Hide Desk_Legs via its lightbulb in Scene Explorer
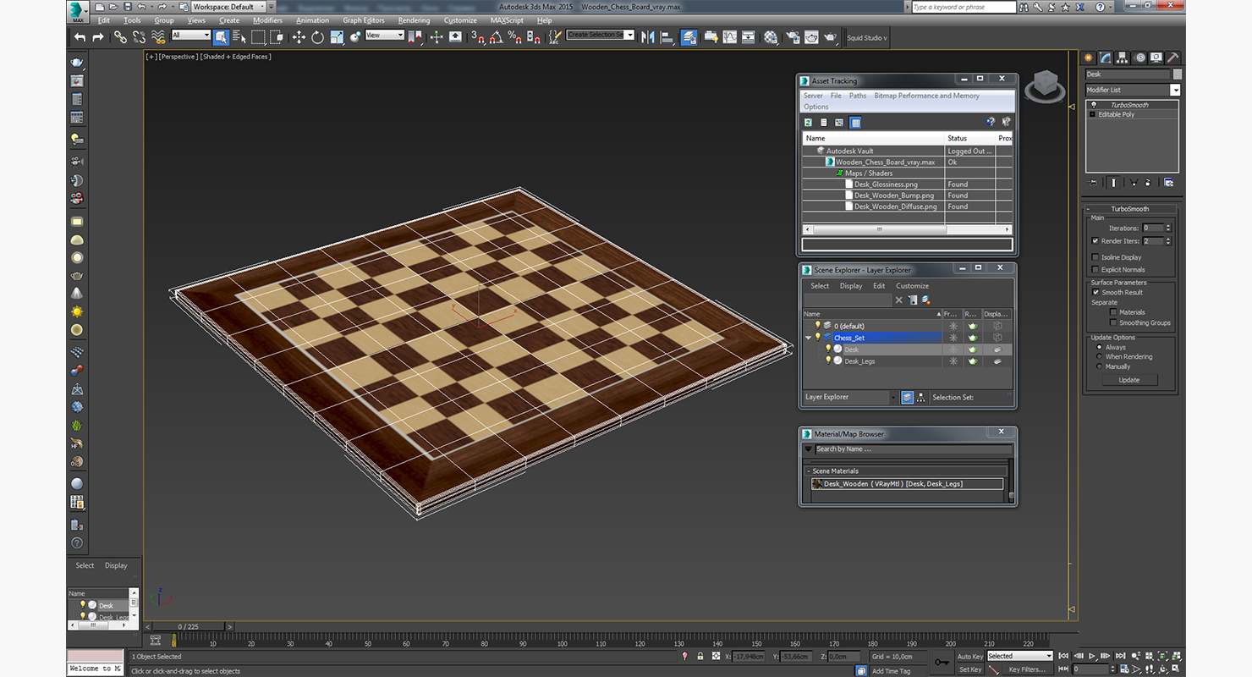Viewport: 1252px width, 677px height. [828, 361]
